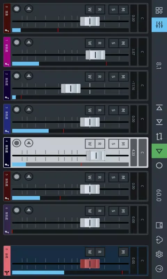Click the -11.16 volume value on track 2

coord(134,85)
